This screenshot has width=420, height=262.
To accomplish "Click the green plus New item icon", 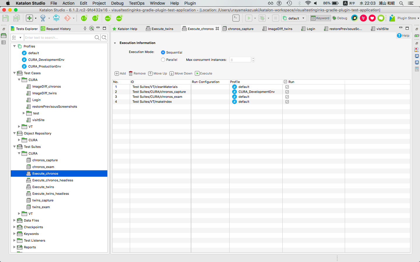I will coord(29,18).
